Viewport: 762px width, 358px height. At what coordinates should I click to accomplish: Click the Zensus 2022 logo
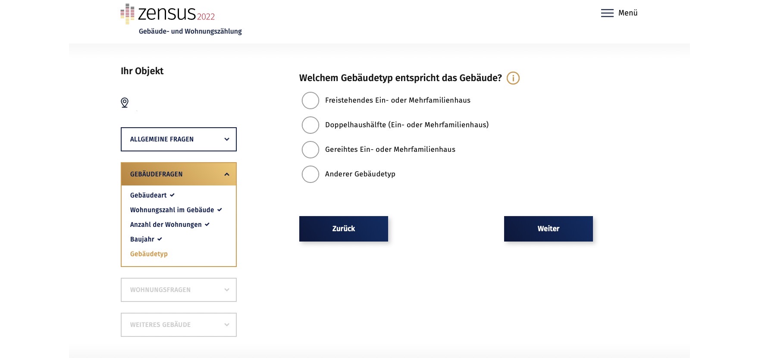click(x=167, y=14)
